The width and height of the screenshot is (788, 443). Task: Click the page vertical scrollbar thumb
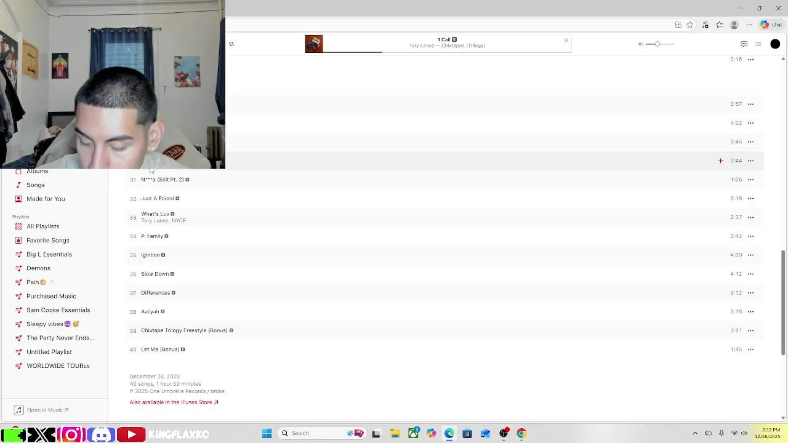click(x=783, y=301)
